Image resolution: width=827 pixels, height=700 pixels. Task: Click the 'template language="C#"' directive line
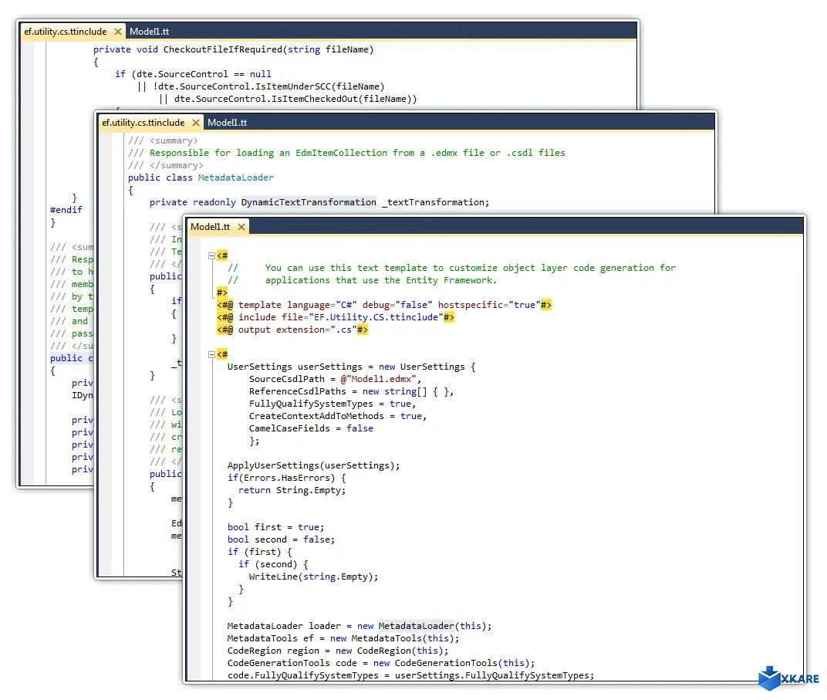tap(384, 305)
